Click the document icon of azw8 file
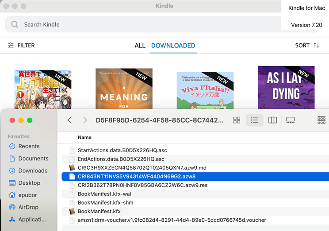 (72, 176)
